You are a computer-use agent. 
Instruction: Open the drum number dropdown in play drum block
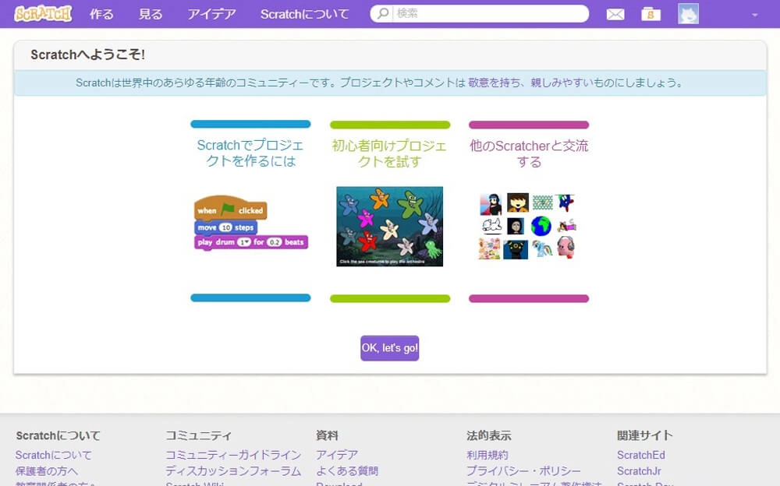(x=243, y=242)
